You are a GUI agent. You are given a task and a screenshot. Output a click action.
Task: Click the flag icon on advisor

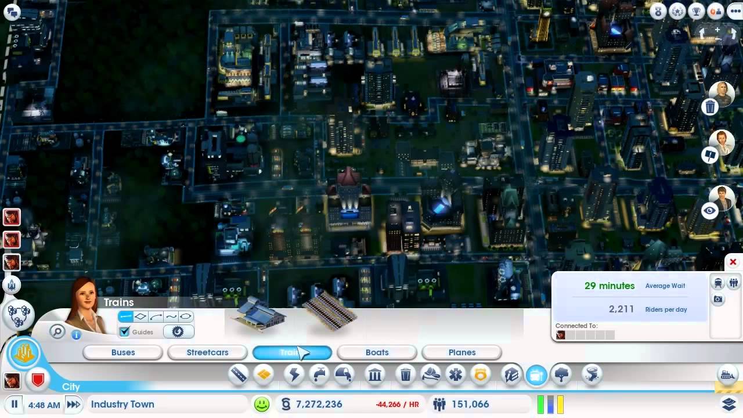point(710,155)
